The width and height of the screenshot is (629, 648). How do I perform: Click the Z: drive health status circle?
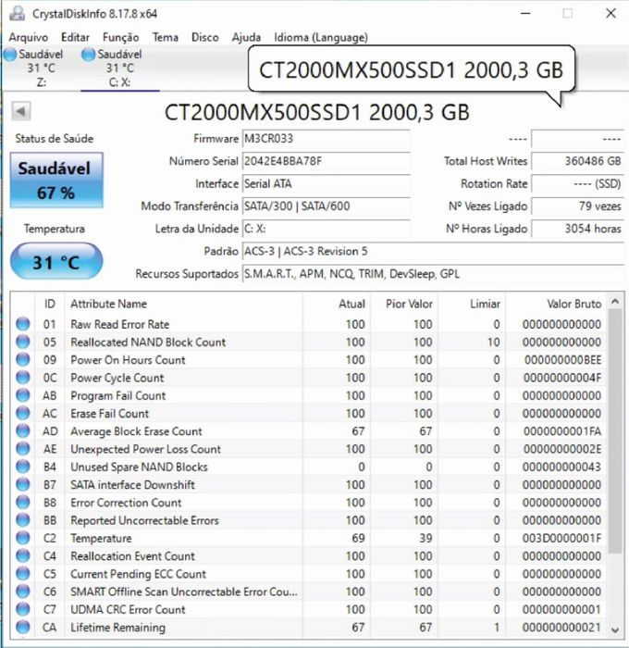coord(10,54)
